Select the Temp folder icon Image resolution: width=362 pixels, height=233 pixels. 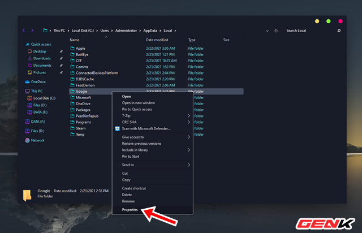[x=72, y=134]
